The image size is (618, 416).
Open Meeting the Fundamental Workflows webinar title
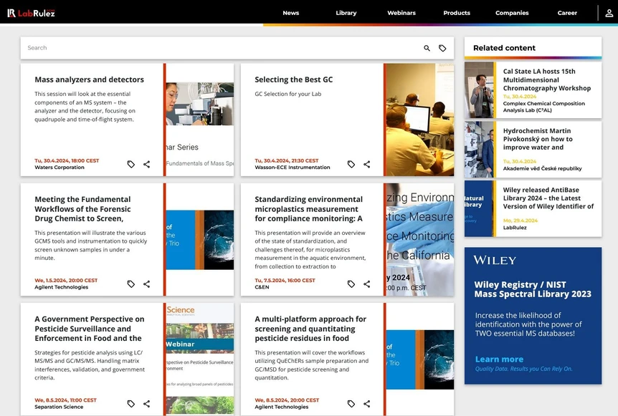82,209
